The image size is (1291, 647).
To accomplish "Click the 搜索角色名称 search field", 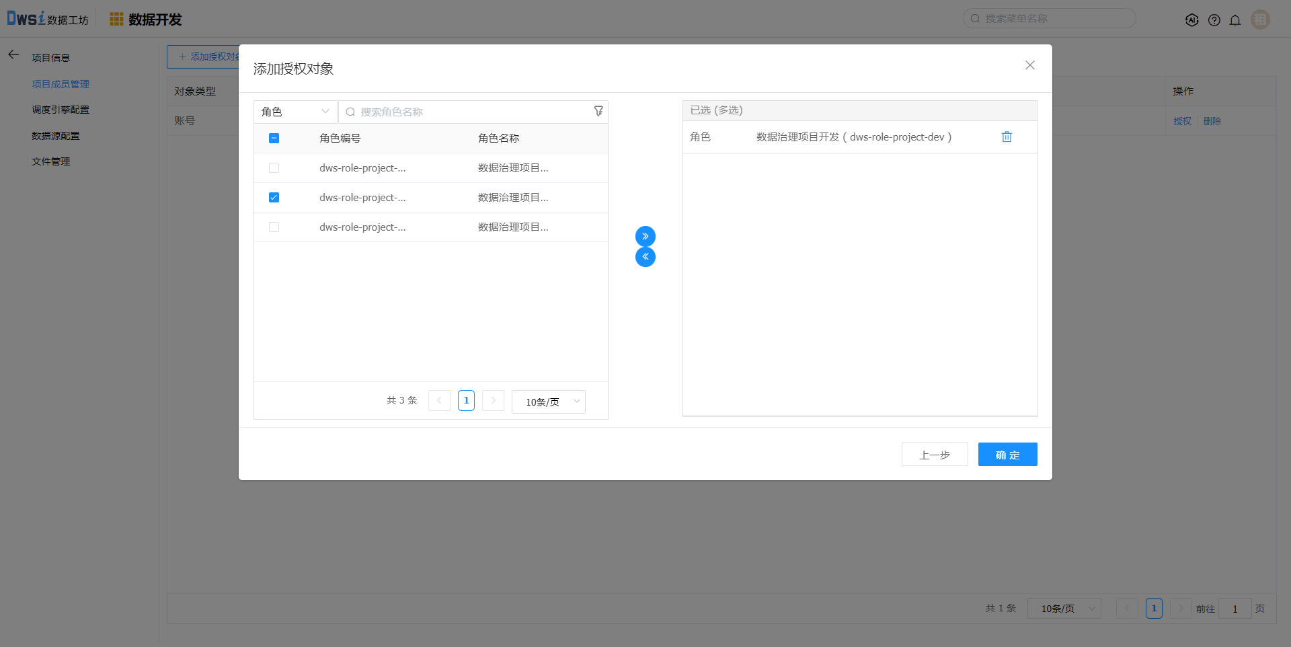I will [x=471, y=112].
